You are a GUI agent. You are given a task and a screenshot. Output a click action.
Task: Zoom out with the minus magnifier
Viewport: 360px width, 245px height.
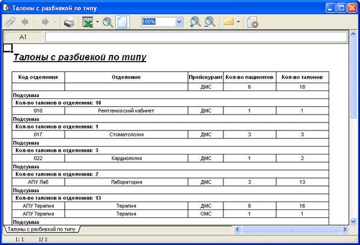pyautogui.click(x=210, y=22)
